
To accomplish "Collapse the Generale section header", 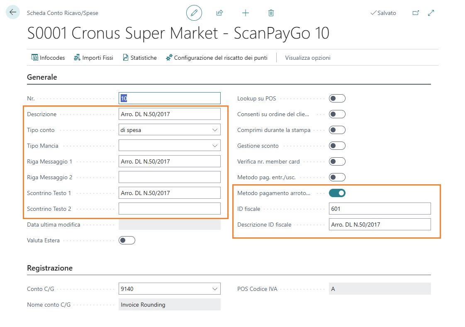I will 42,77.
